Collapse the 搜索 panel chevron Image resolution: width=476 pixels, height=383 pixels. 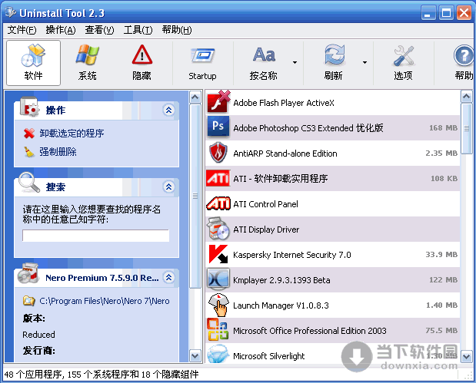(x=168, y=187)
